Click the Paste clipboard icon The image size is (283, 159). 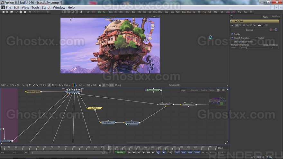click(25, 12)
